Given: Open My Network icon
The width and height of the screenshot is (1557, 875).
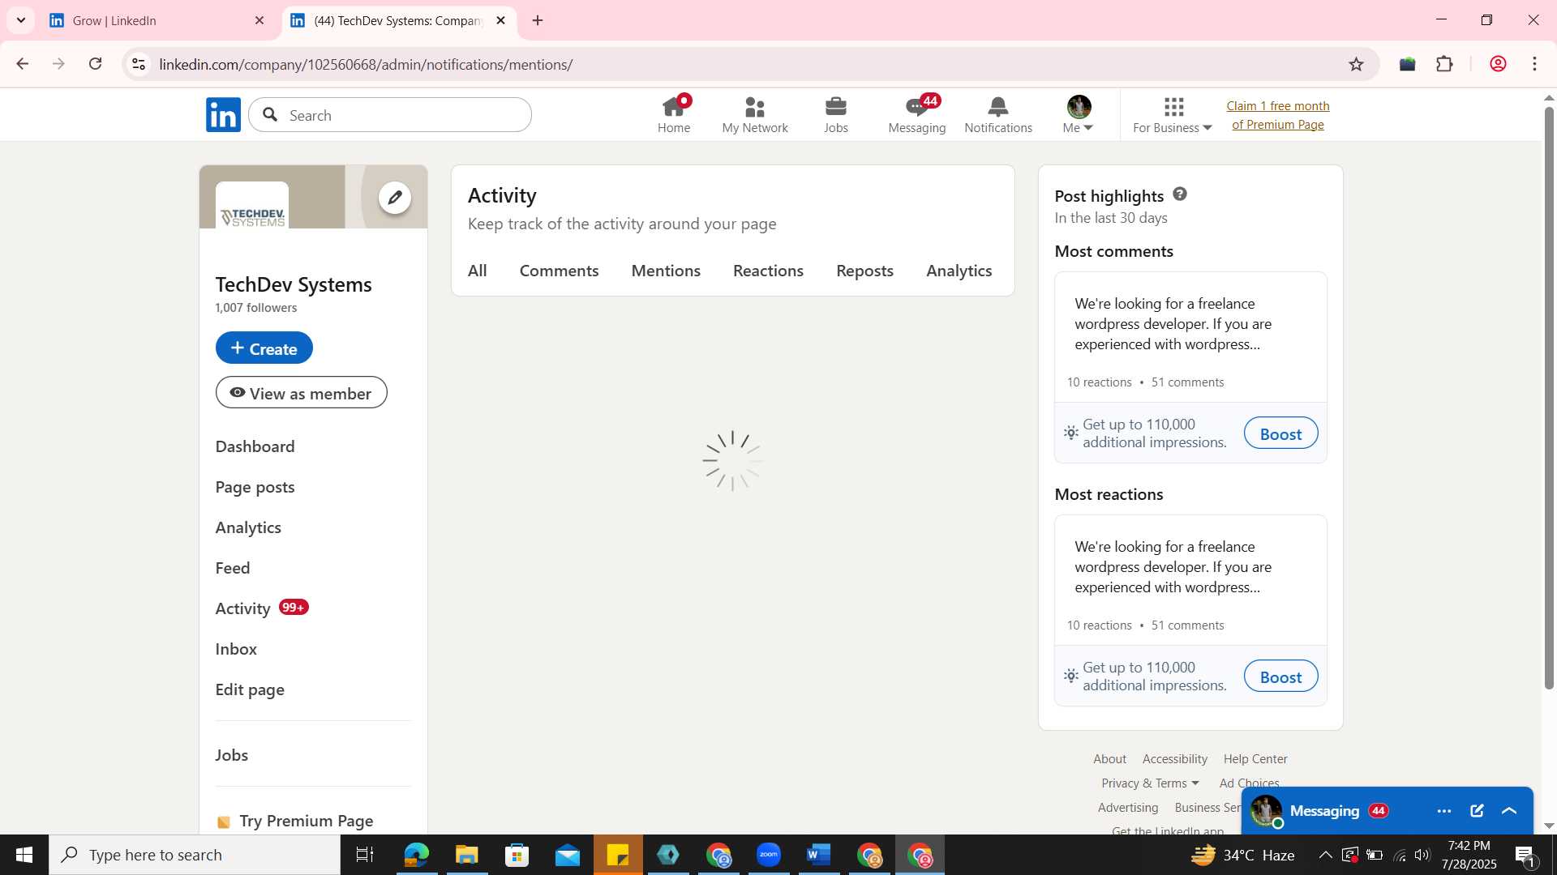Looking at the screenshot, I should (x=754, y=115).
